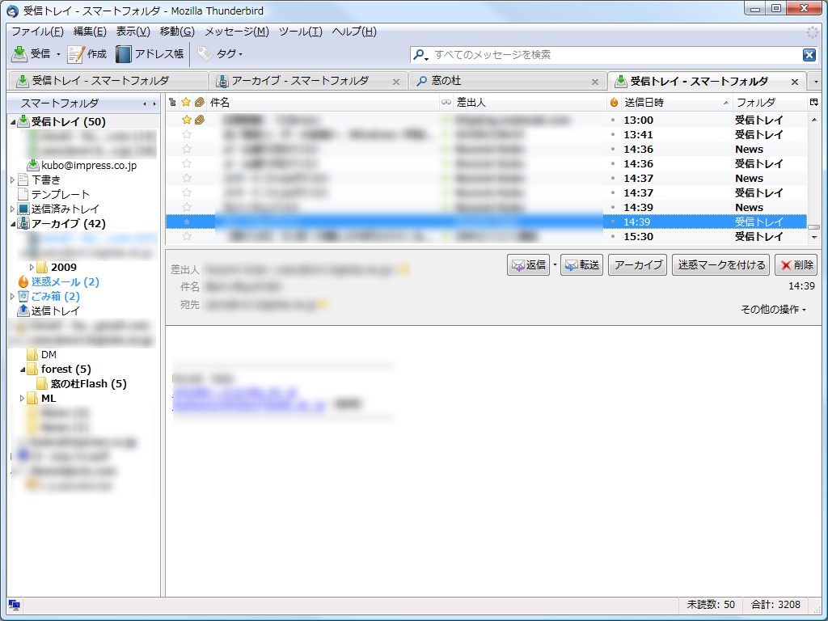Open 作成 to compose new message
Screen dimensions: 828x621
[87, 54]
